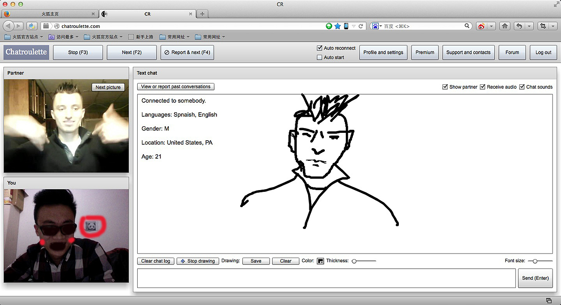Image resolution: width=561 pixels, height=305 pixels.
Task: Send message with Send (Enter)
Action: 535,278
